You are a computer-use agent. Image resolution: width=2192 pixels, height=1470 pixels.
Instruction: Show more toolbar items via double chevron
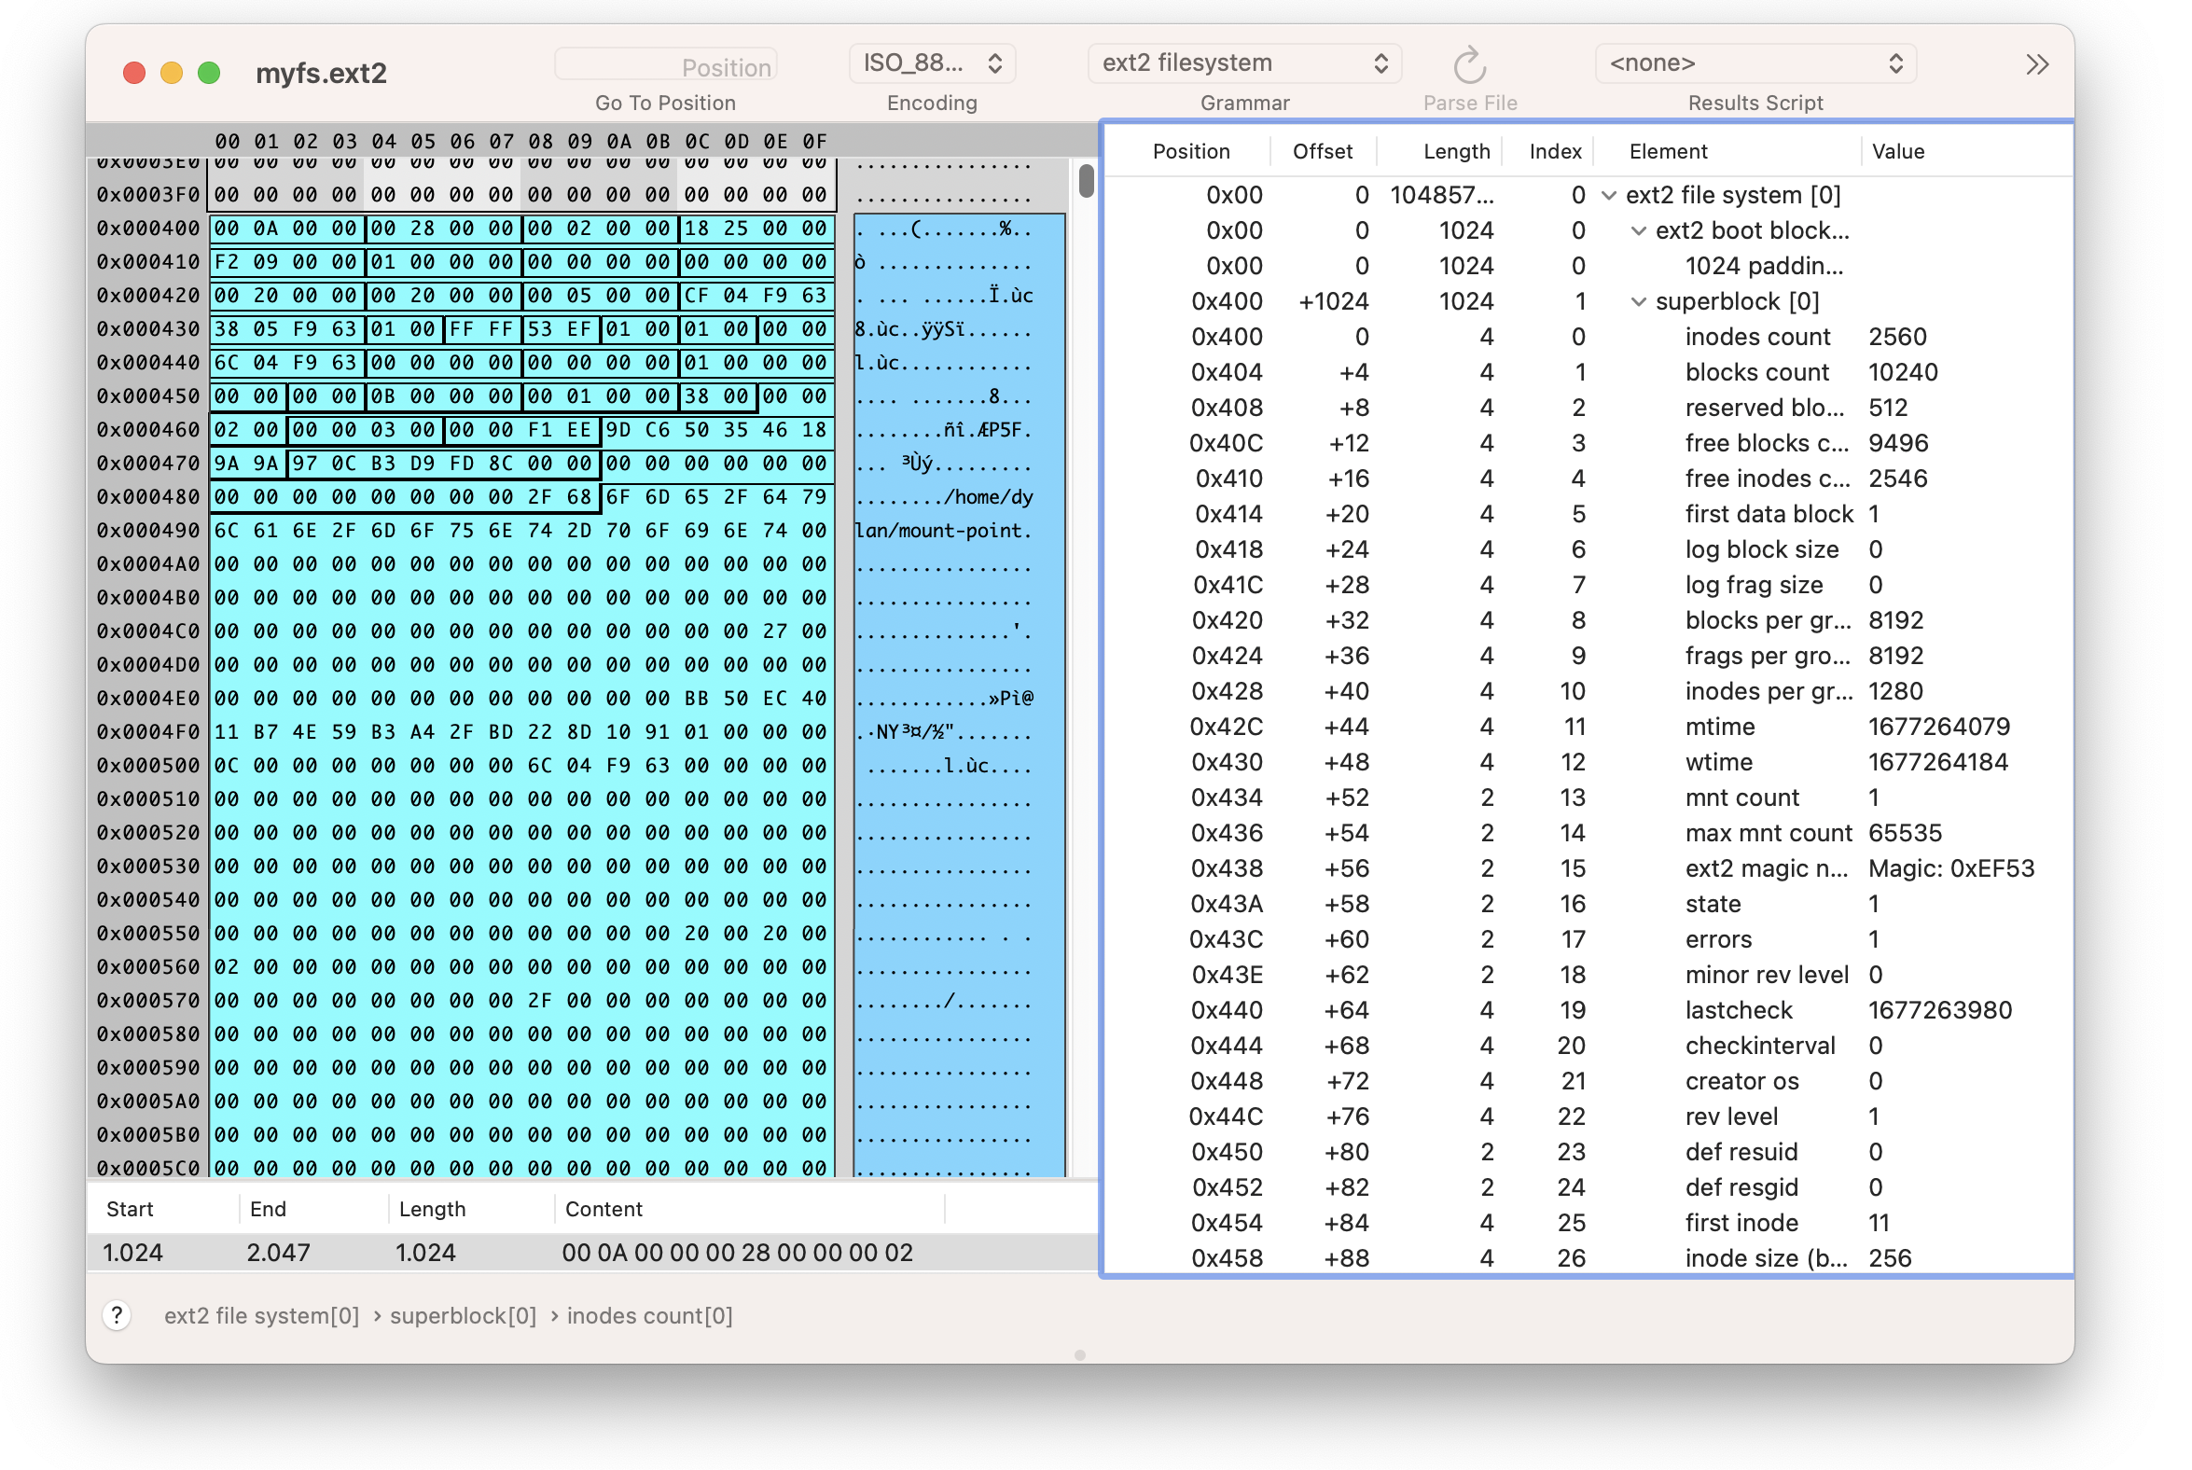click(2036, 64)
